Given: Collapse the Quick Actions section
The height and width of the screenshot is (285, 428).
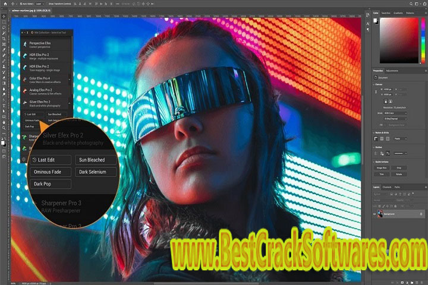Looking at the screenshot, I should point(374,162).
